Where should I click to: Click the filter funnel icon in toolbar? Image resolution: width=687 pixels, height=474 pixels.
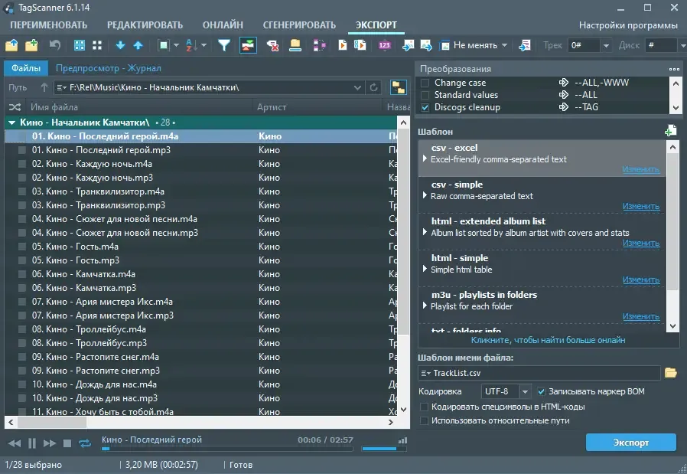pos(224,45)
